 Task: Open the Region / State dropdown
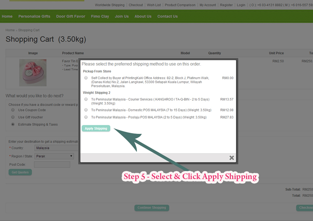coord(54,156)
